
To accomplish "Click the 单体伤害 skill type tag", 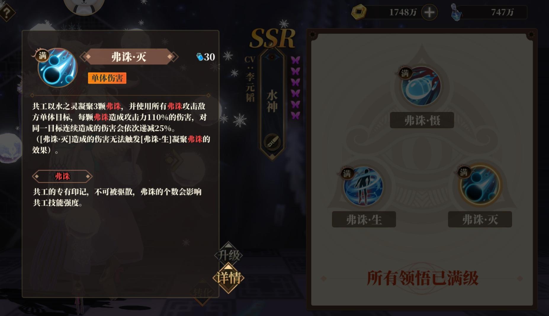I will (107, 78).
